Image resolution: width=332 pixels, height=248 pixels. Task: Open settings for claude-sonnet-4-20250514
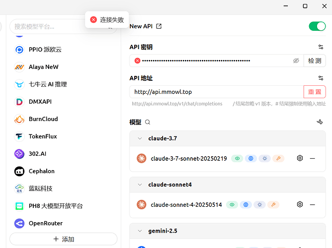point(300,204)
